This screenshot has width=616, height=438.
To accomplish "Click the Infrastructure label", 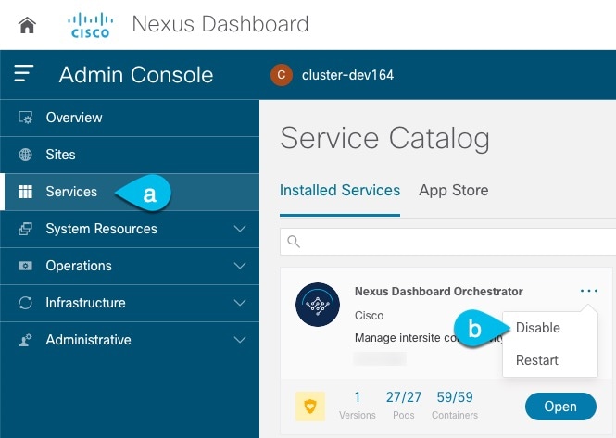I will point(85,303).
